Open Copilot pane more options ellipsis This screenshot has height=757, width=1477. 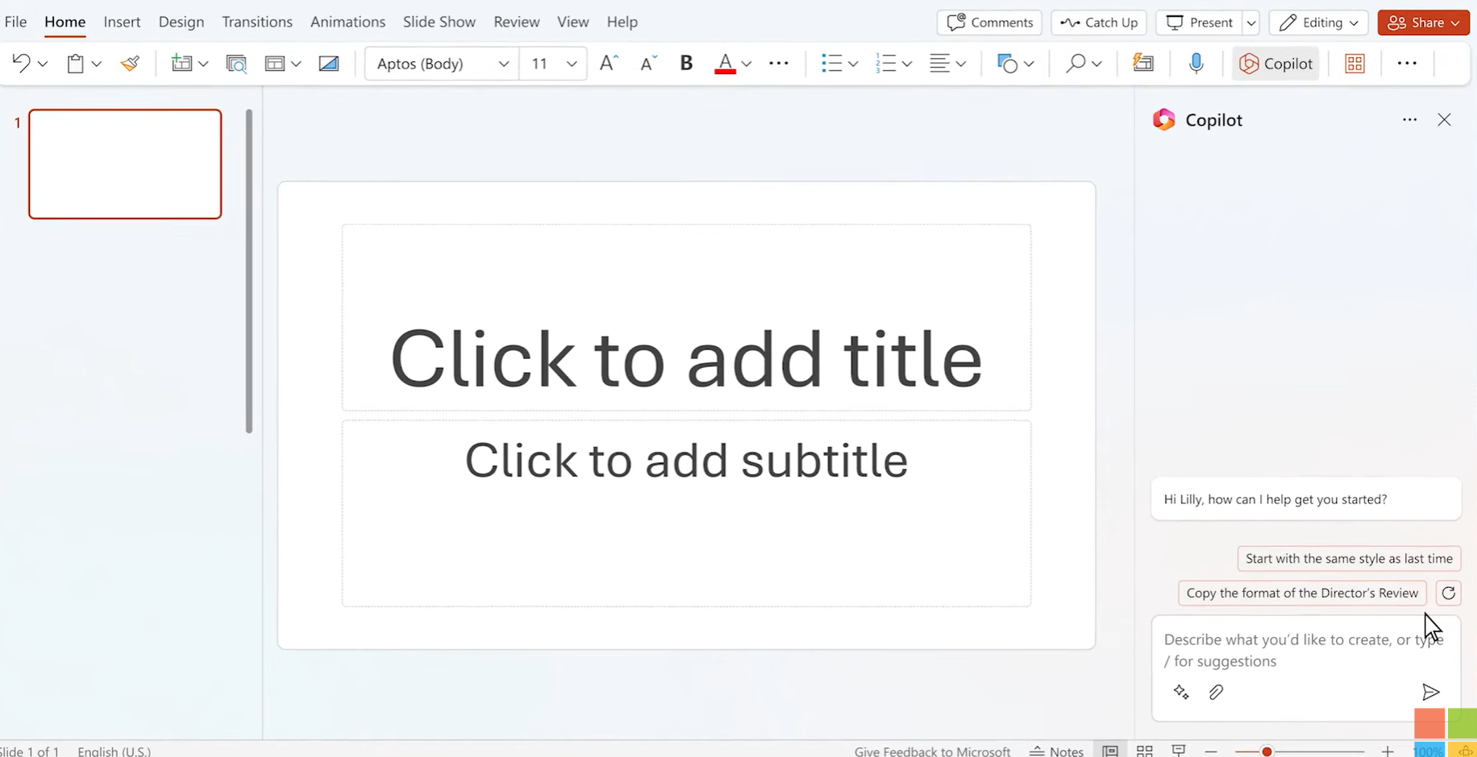[1409, 120]
